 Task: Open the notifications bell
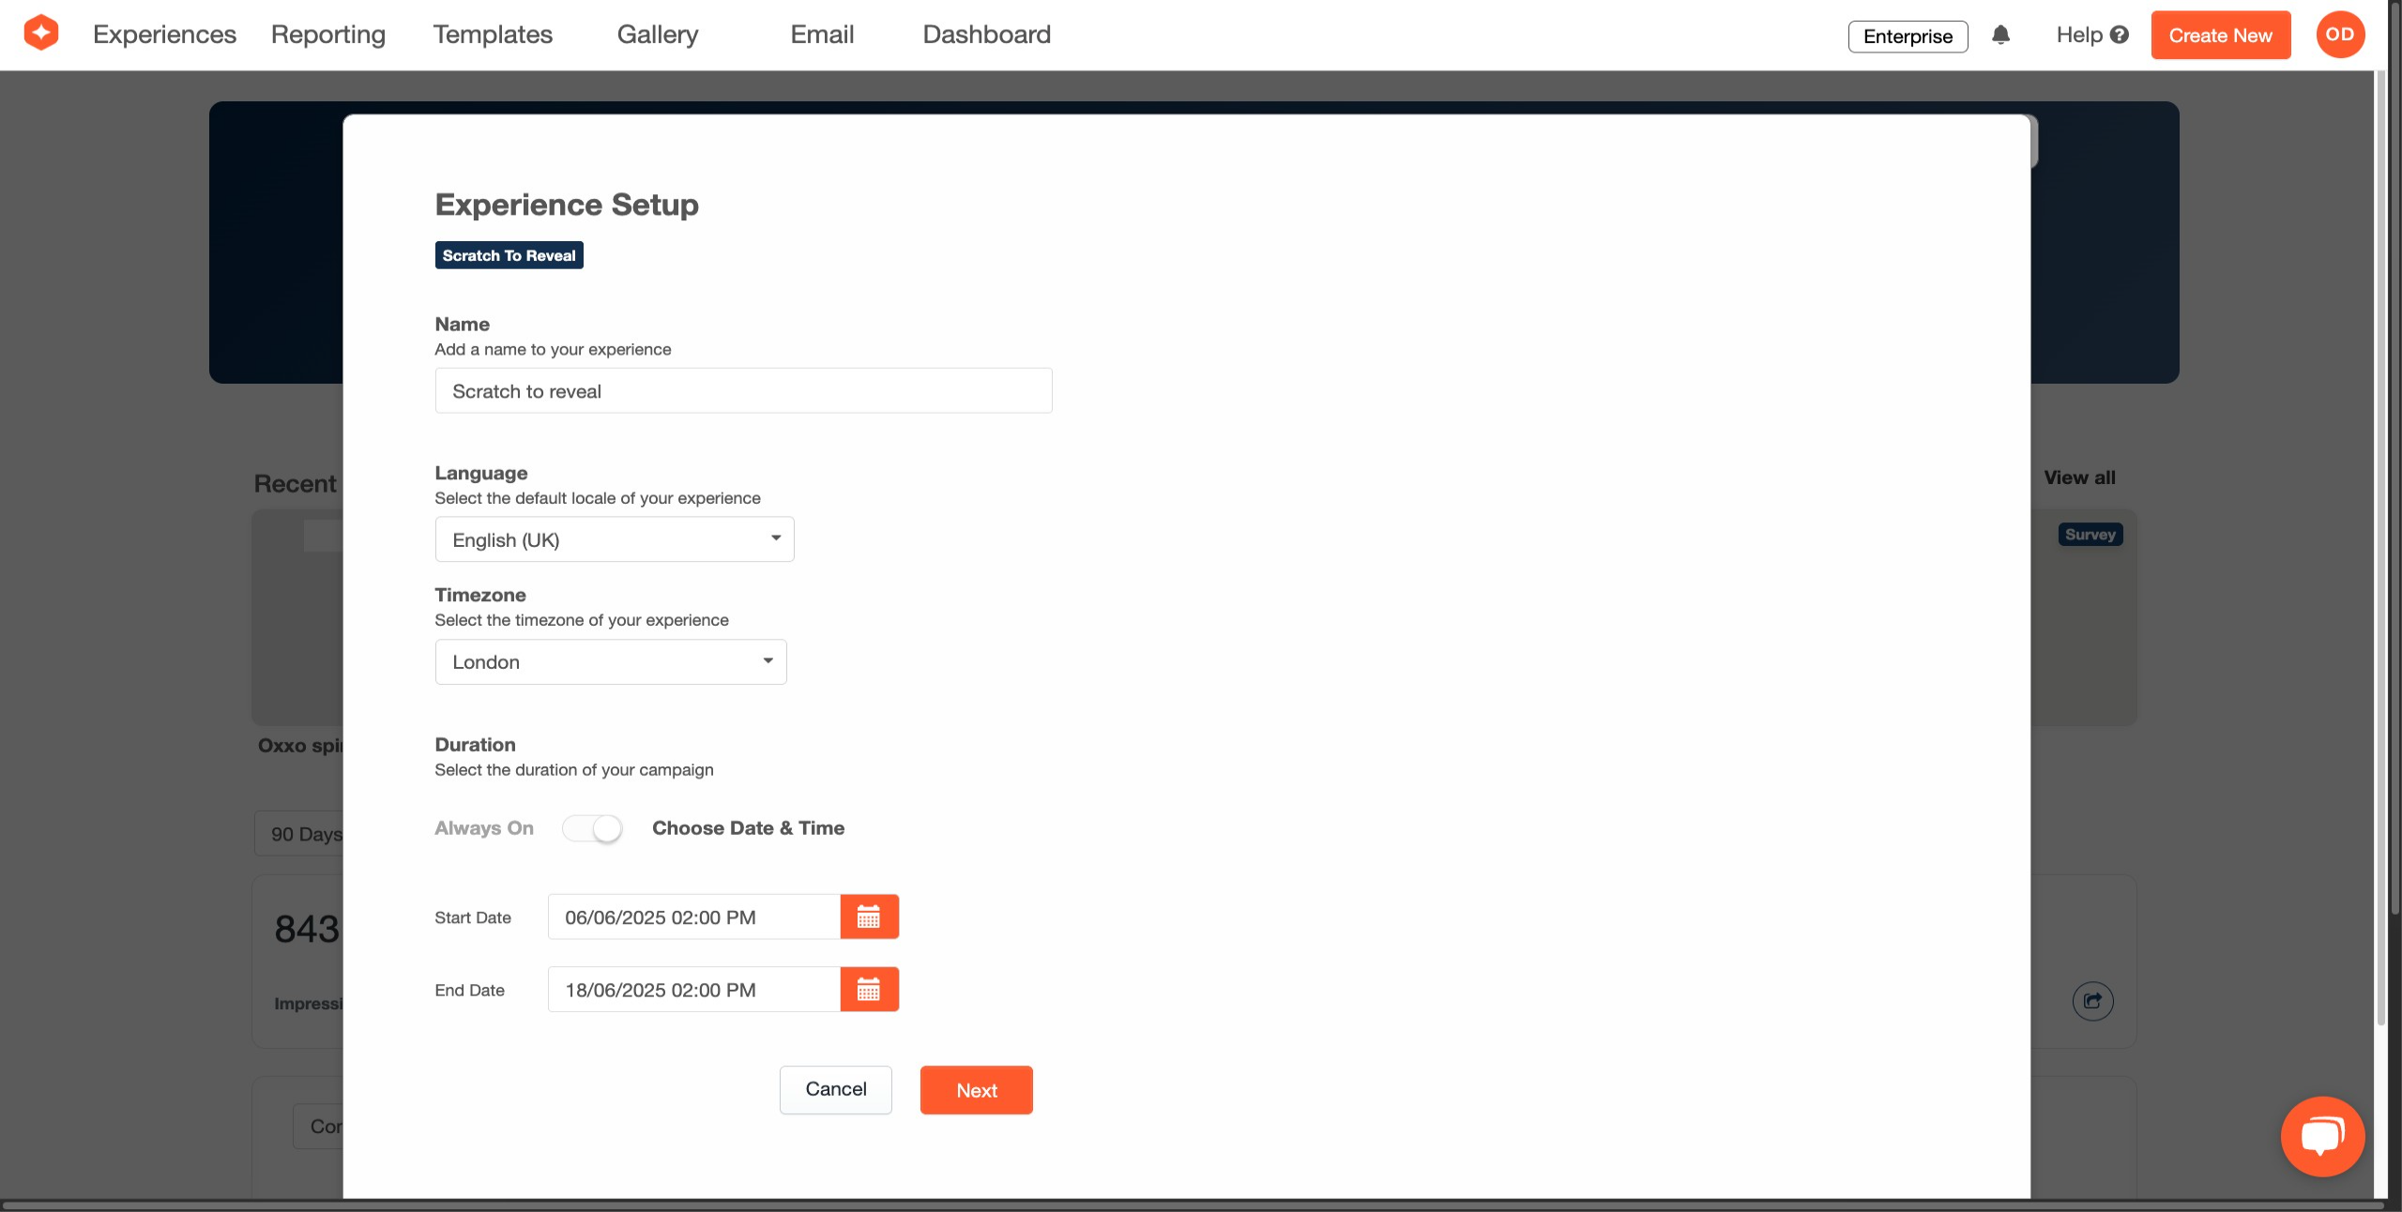(x=2000, y=36)
